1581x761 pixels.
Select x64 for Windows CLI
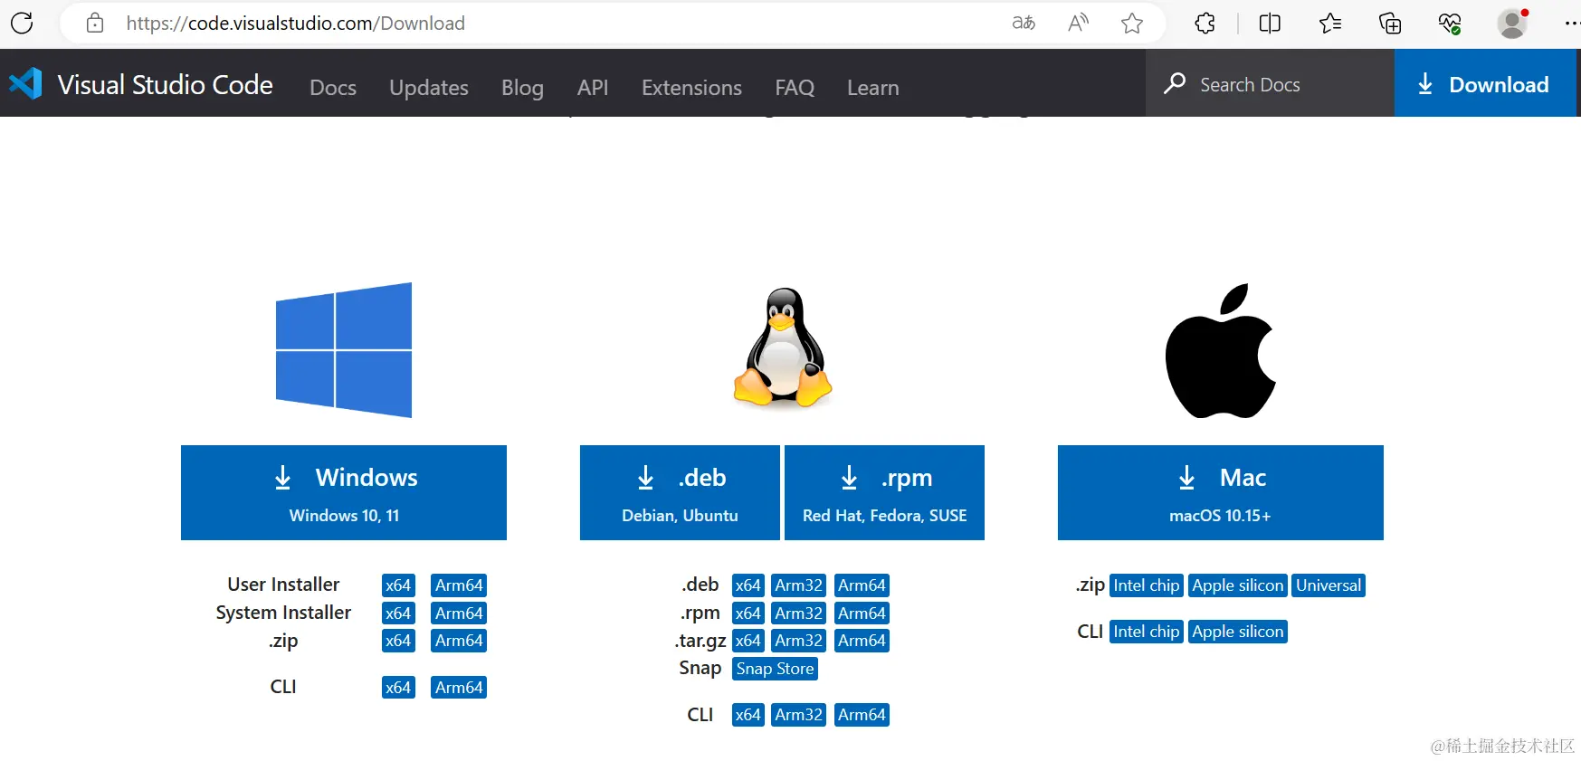click(x=398, y=688)
